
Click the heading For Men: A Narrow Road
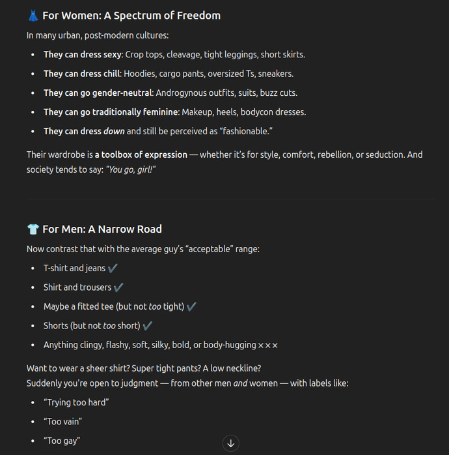102,229
